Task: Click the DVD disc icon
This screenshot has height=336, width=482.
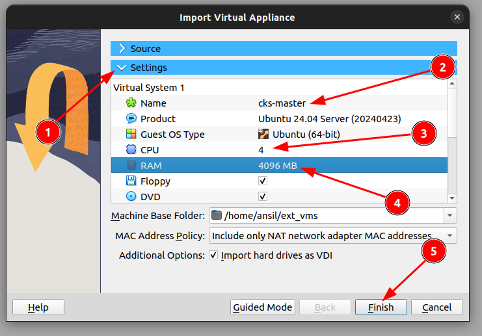Action: point(131,196)
